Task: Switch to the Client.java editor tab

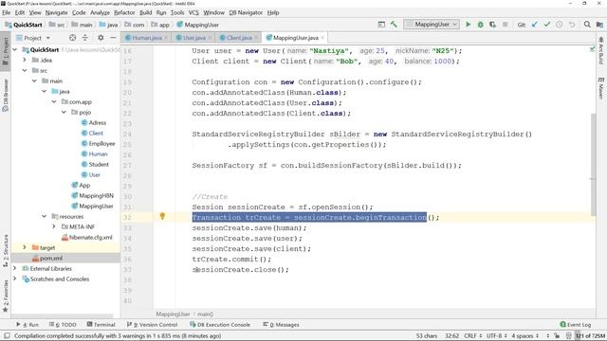Action: coord(238,38)
